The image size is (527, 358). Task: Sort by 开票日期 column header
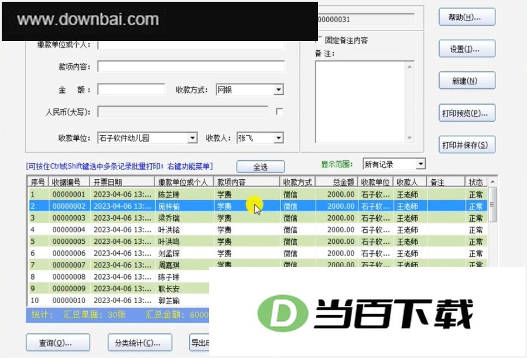pos(122,183)
